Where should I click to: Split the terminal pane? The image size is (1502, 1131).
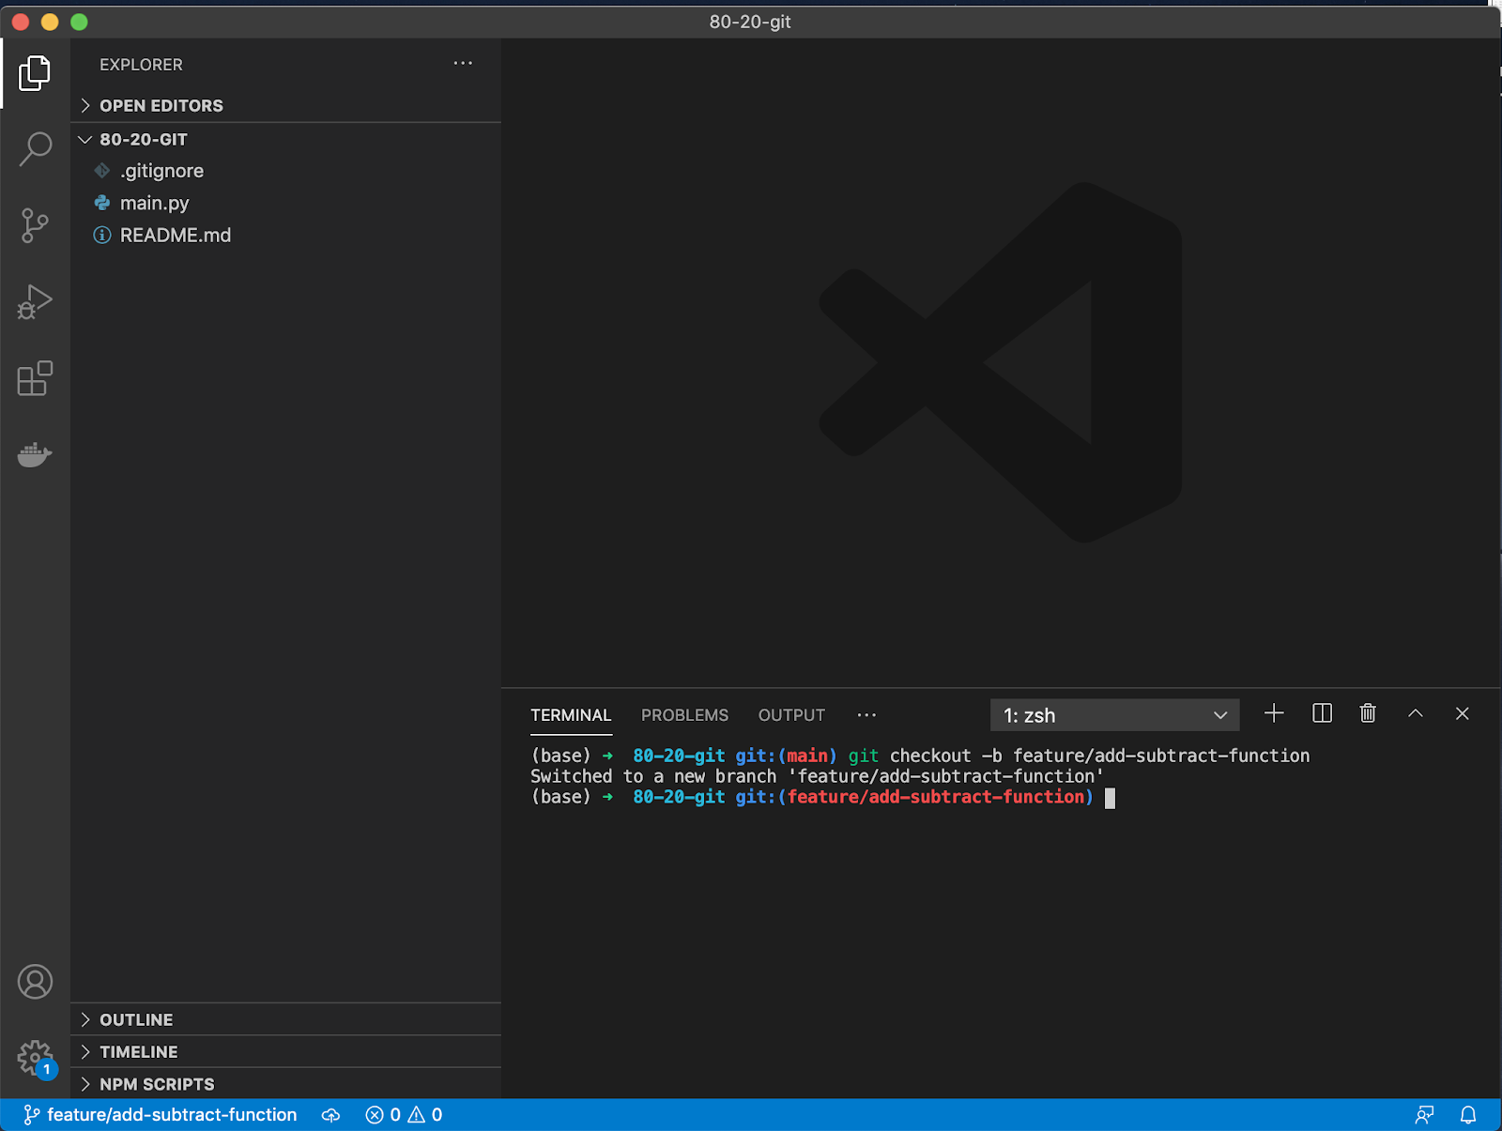(x=1322, y=714)
